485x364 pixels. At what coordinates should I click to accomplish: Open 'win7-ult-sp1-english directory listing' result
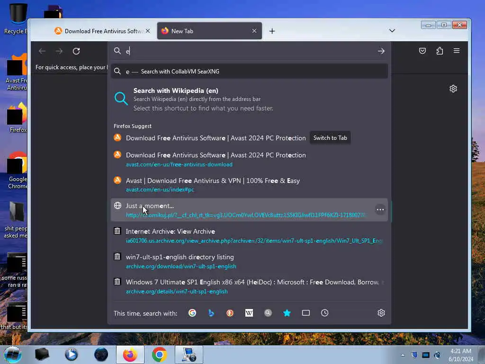(249, 261)
